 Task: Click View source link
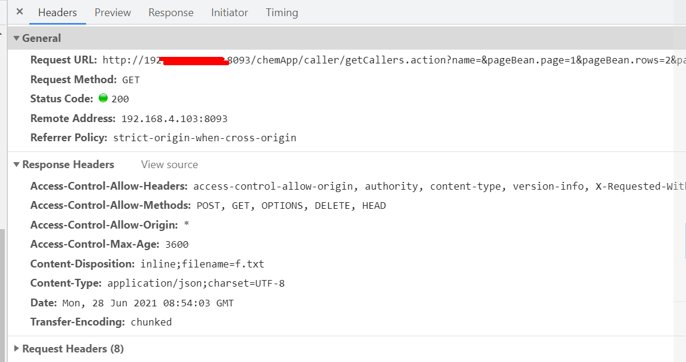coord(169,165)
